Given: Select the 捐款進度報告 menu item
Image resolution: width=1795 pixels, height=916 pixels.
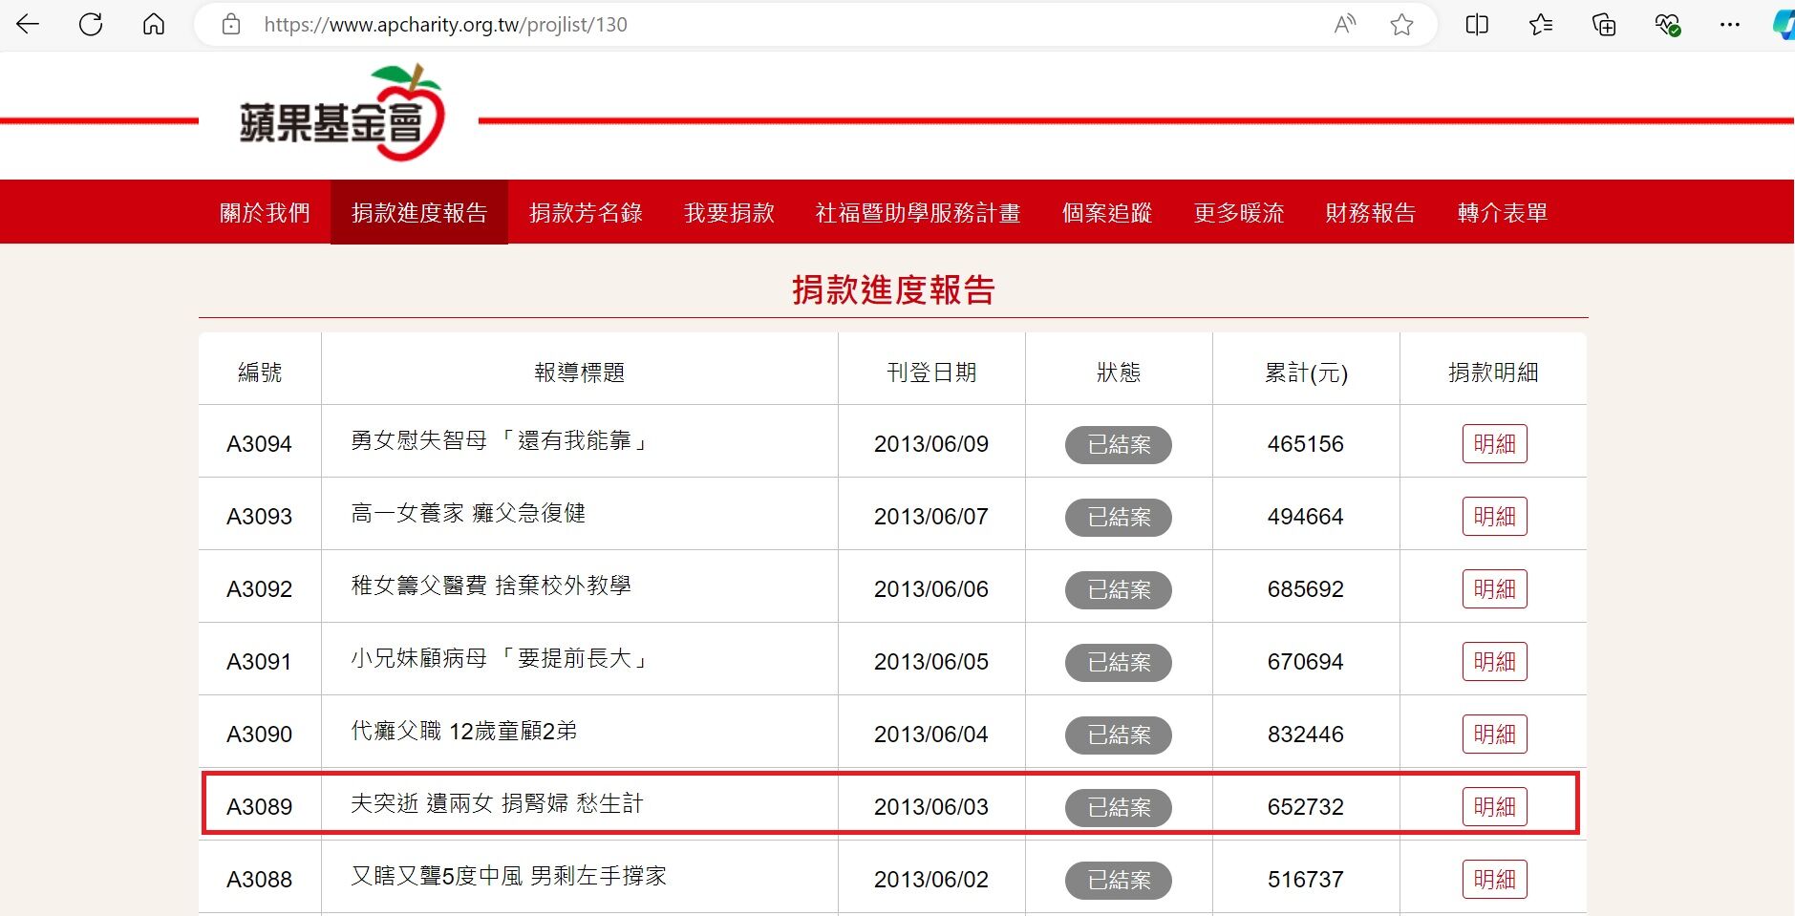Looking at the screenshot, I should click(x=419, y=212).
